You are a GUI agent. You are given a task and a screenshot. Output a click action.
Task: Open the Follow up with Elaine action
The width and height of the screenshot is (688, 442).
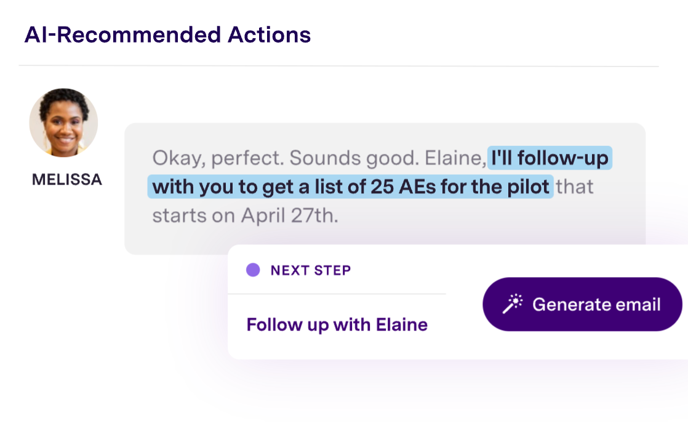coord(337,324)
